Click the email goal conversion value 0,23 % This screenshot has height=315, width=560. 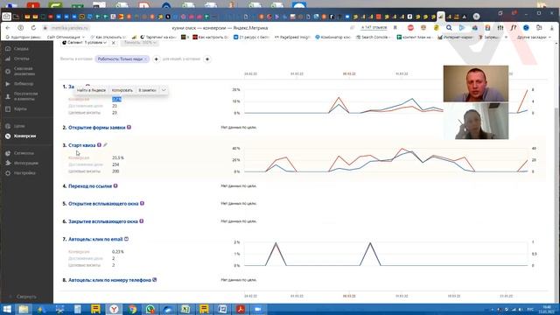(118, 252)
